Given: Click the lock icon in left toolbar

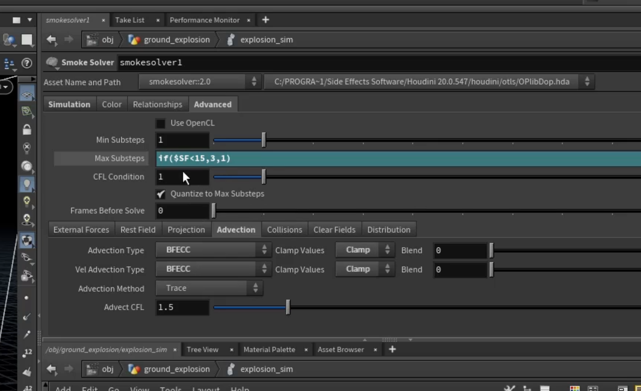Looking at the screenshot, I should click(x=27, y=129).
